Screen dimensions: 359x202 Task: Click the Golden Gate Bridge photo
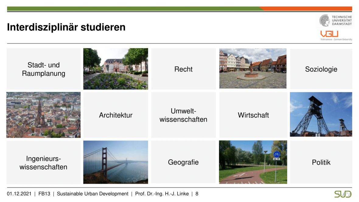point(116,162)
